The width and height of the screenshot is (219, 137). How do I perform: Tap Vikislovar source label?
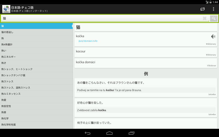(211, 65)
